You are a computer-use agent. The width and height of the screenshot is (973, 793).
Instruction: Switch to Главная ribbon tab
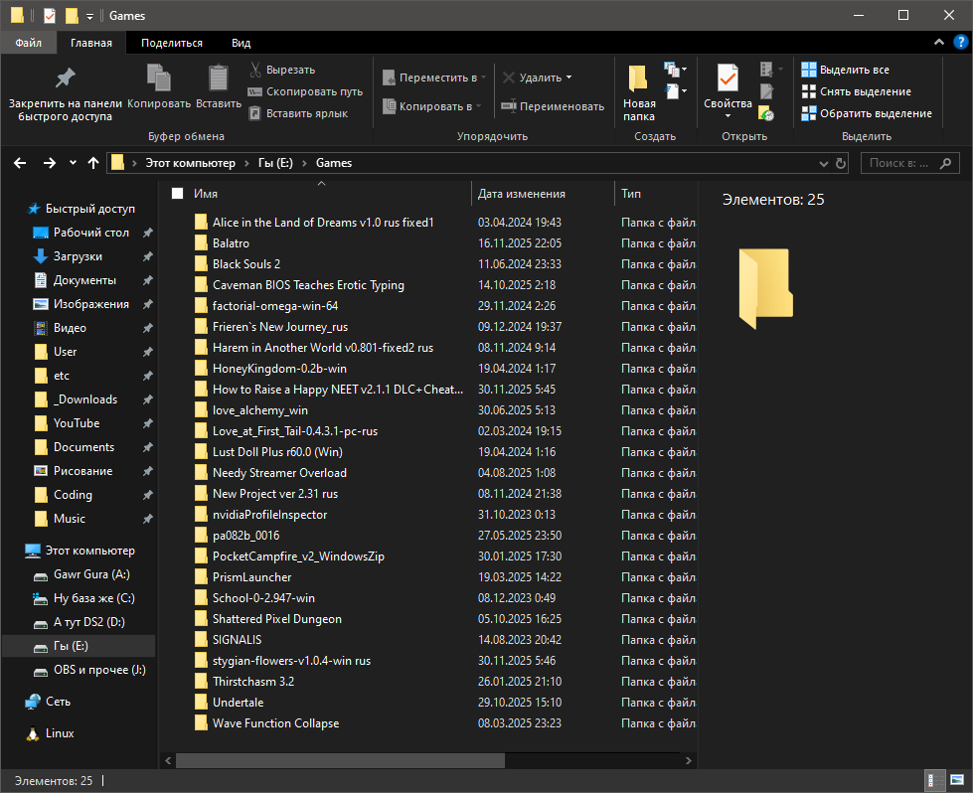(x=91, y=43)
